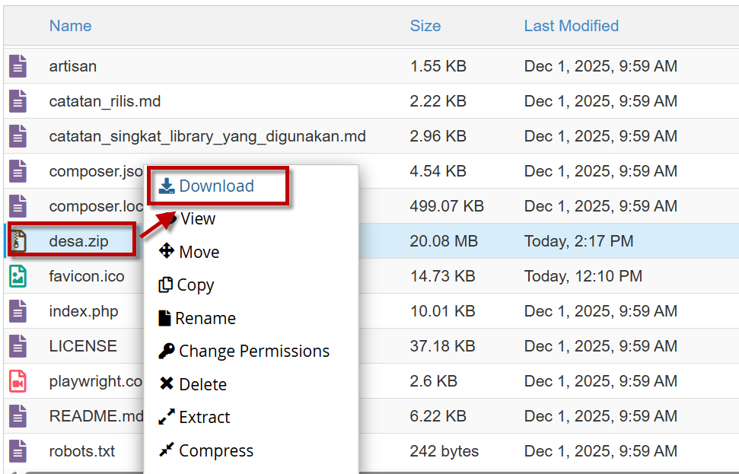
Task: Choose Delete in the context menu
Action: tap(202, 384)
